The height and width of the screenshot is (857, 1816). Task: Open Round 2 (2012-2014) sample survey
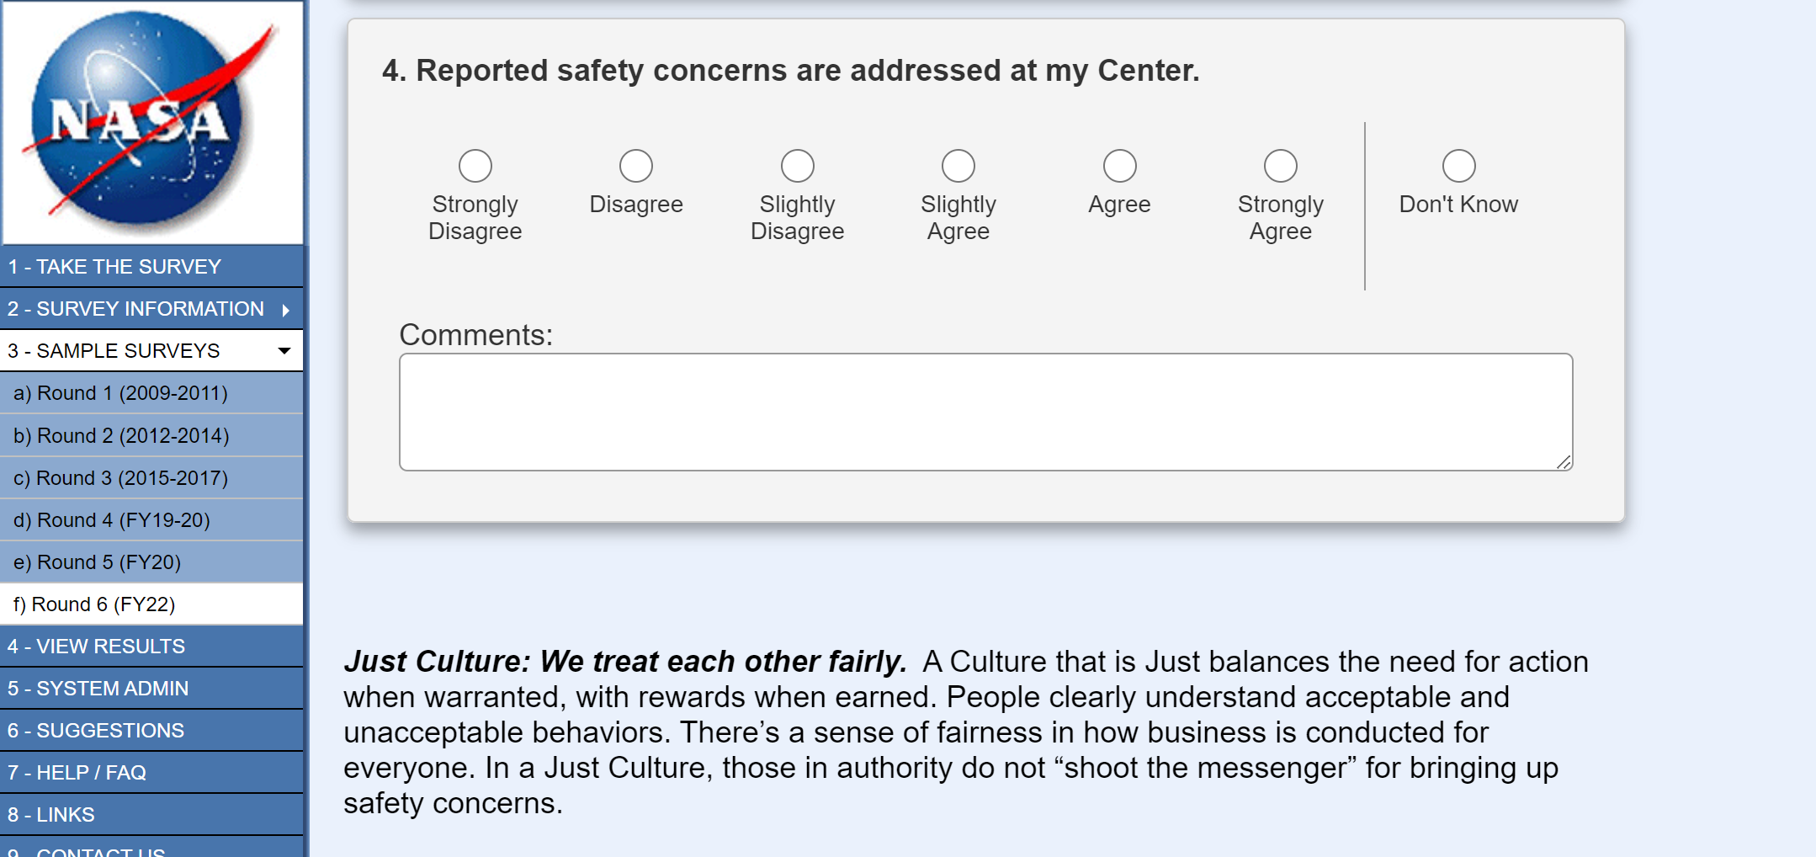tap(121, 436)
